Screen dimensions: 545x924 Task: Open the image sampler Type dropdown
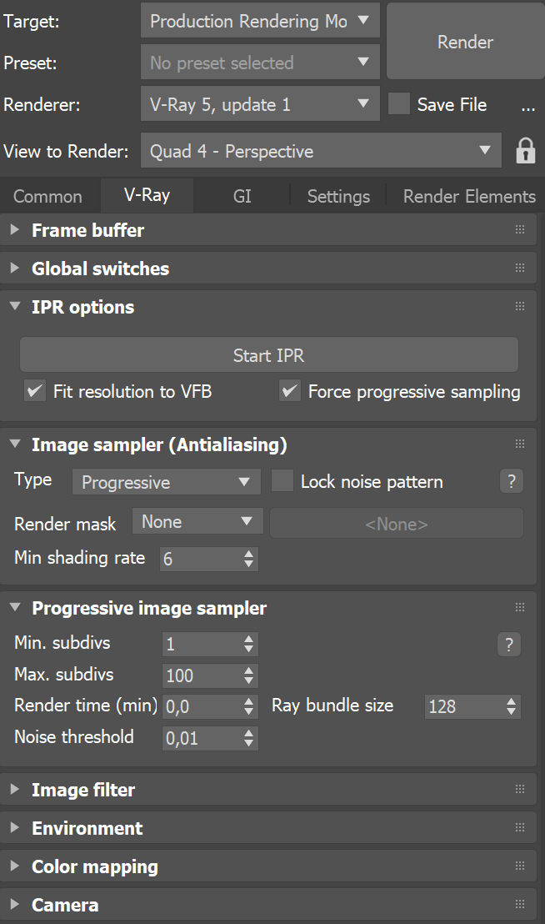click(x=166, y=482)
